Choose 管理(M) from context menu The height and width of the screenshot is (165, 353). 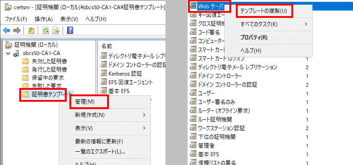point(85,102)
